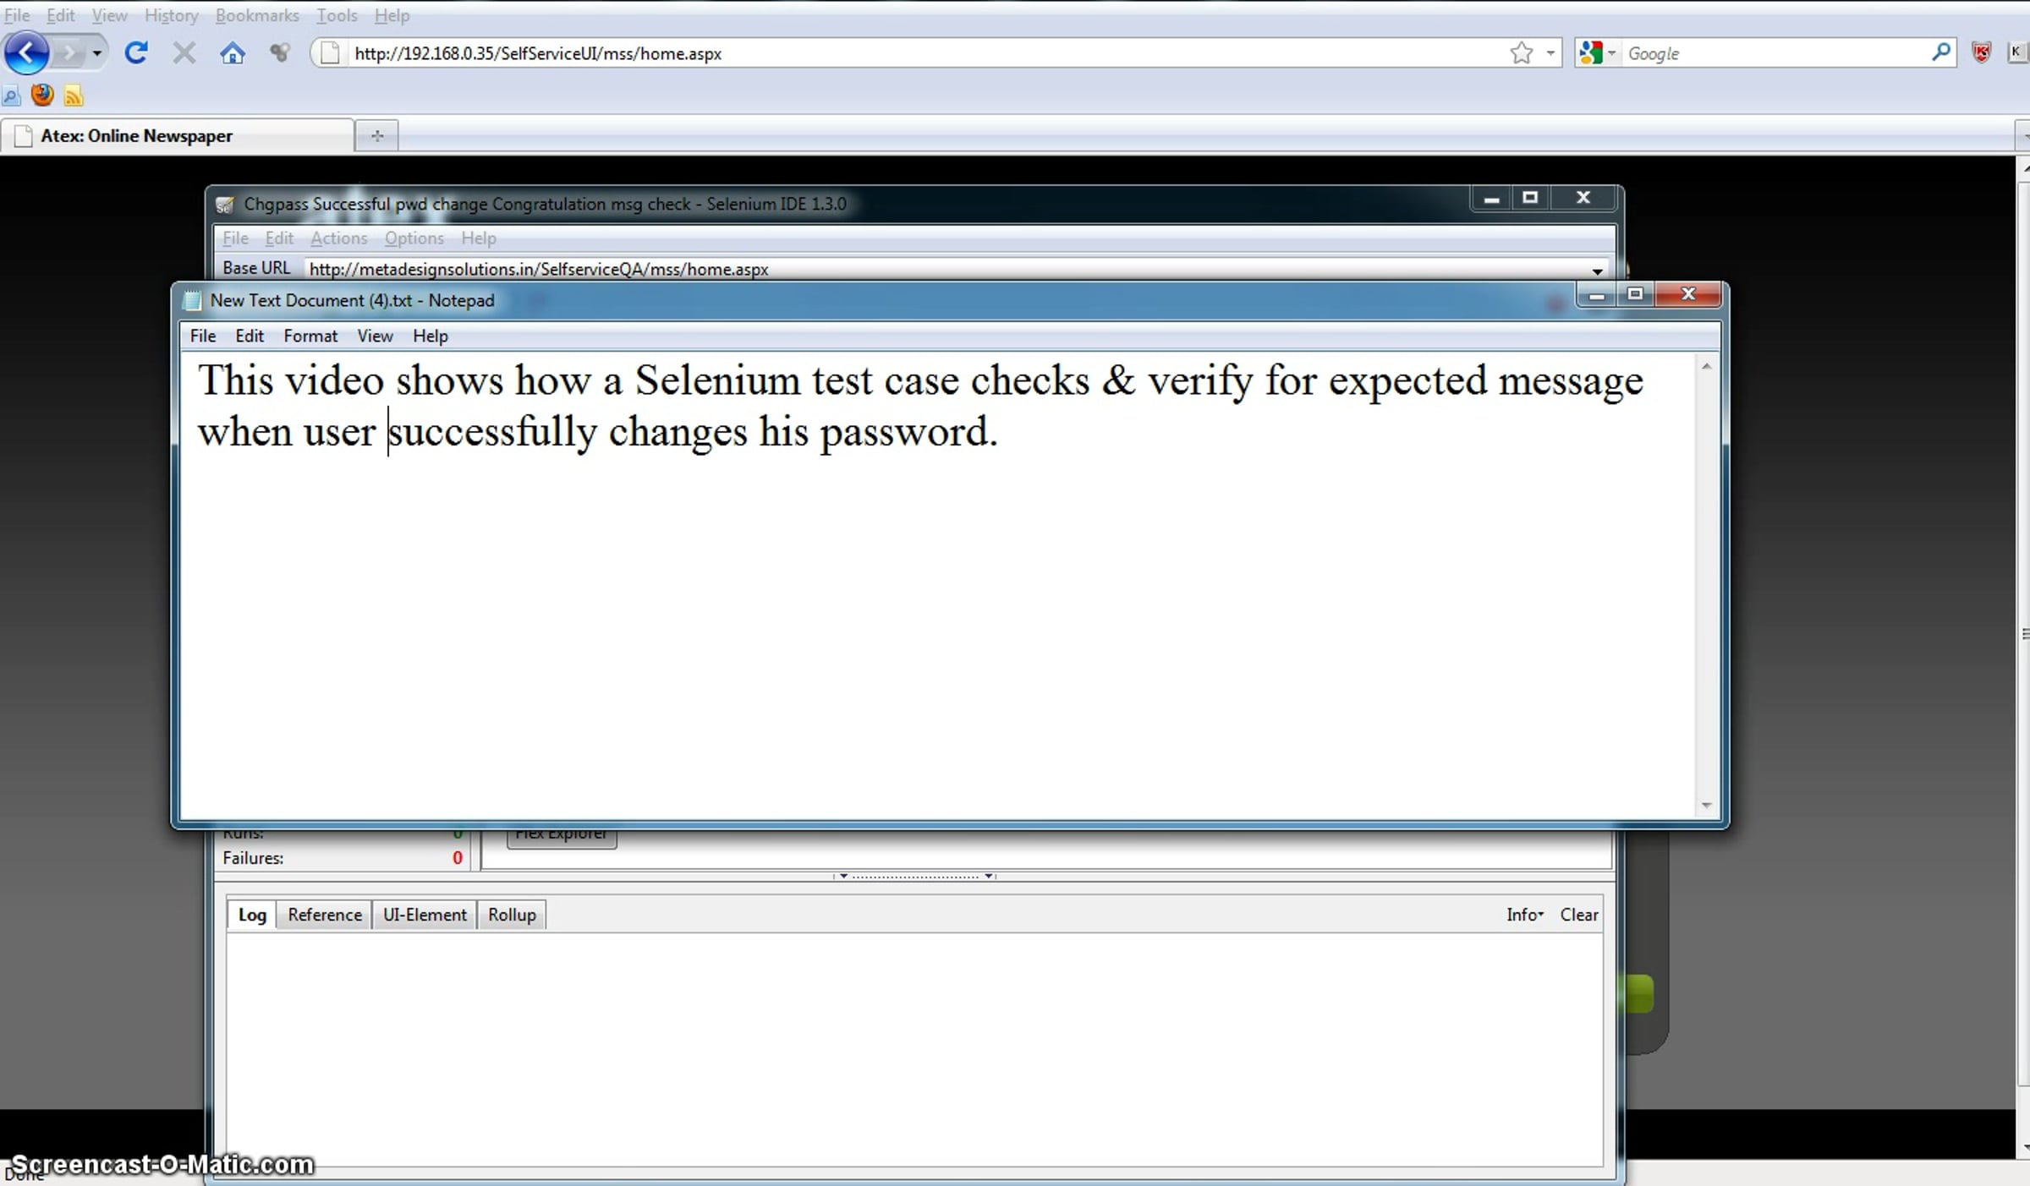Viewport: 2030px width, 1186px height.
Task: Open a new tab with plus button
Action: coord(377,135)
